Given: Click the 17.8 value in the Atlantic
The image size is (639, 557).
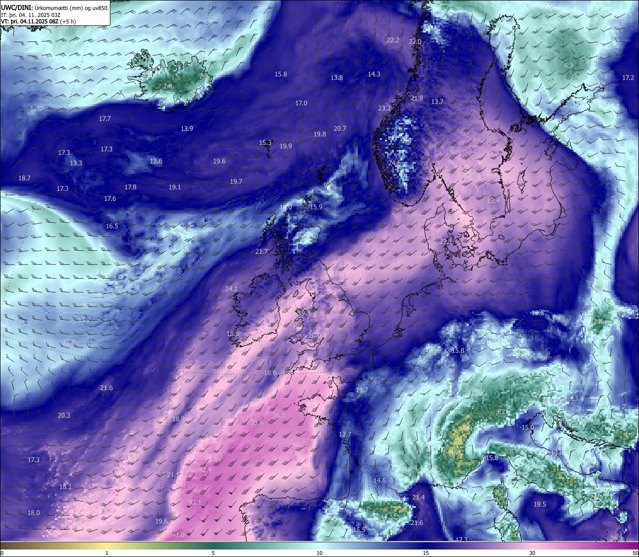Looking at the screenshot, I should tap(130, 187).
